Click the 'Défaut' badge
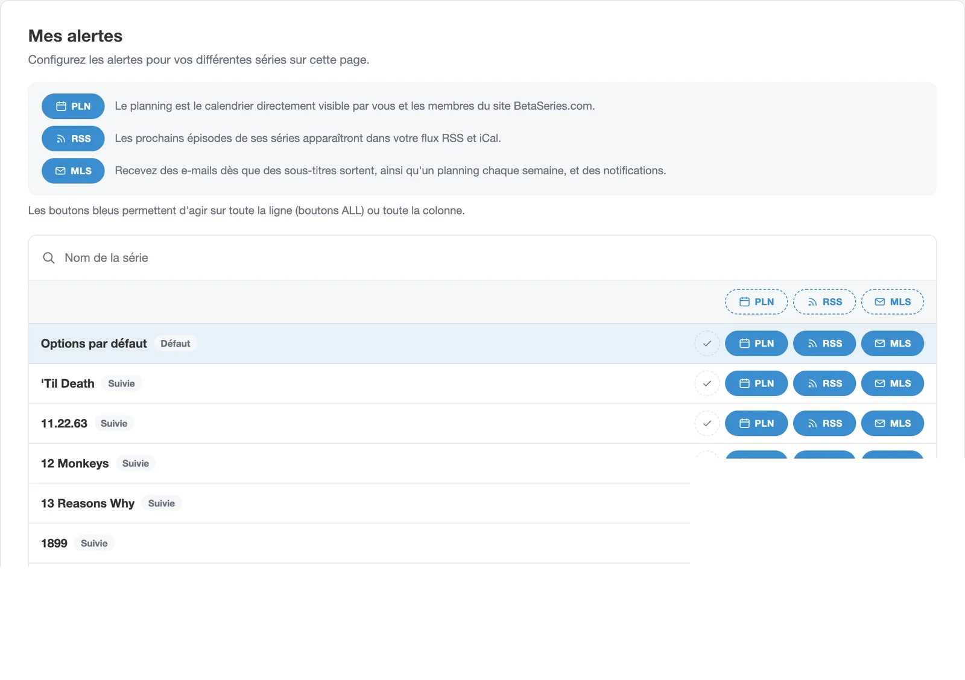Screen dimensions: 965x680 (x=176, y=344)
